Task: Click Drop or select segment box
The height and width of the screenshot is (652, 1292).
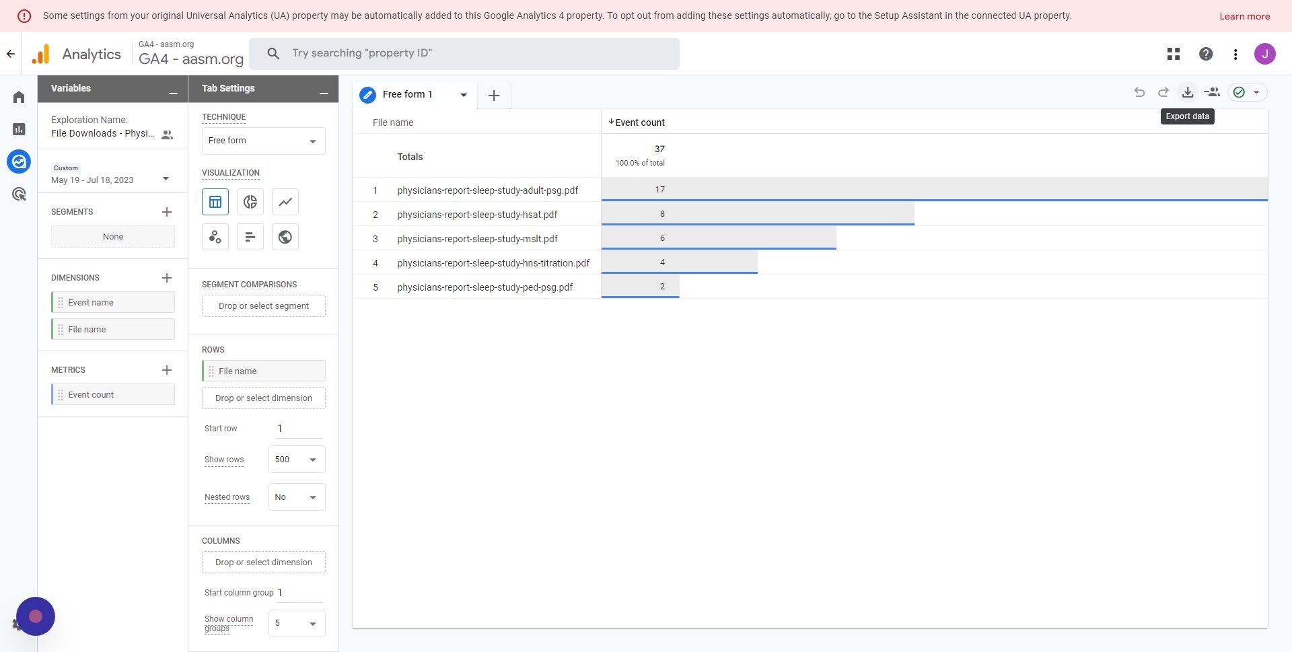Action: point(264,305)
